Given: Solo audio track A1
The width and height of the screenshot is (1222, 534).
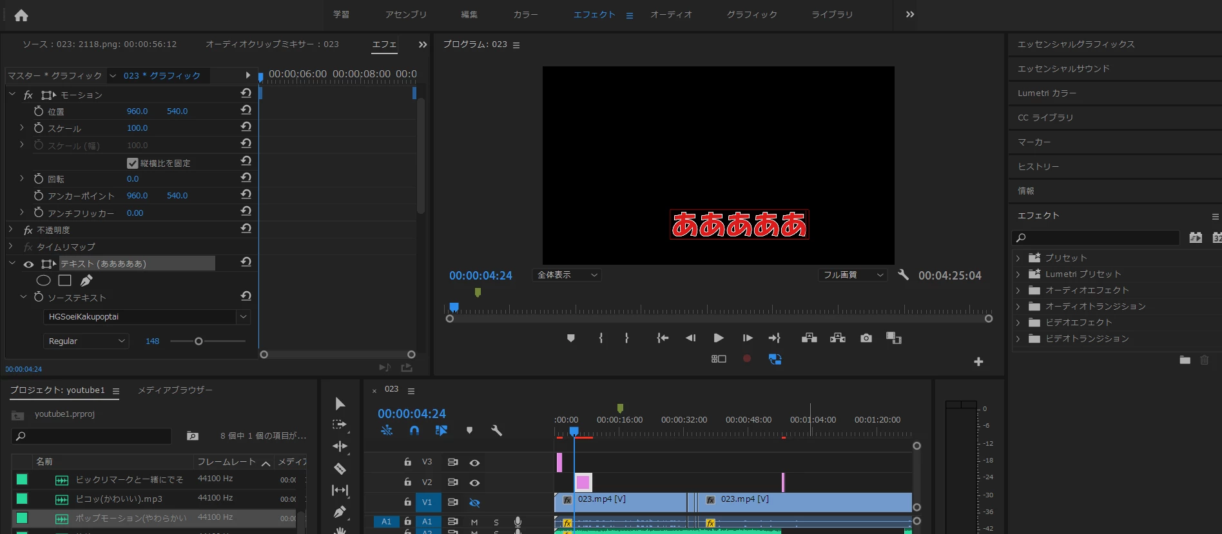Looking at the screenshot, I should (496, 522).
